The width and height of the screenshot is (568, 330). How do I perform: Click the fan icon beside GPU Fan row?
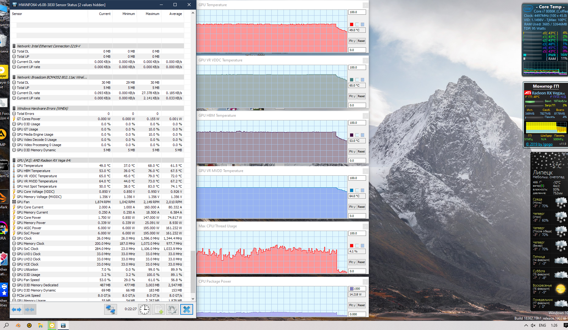[14, 202]
